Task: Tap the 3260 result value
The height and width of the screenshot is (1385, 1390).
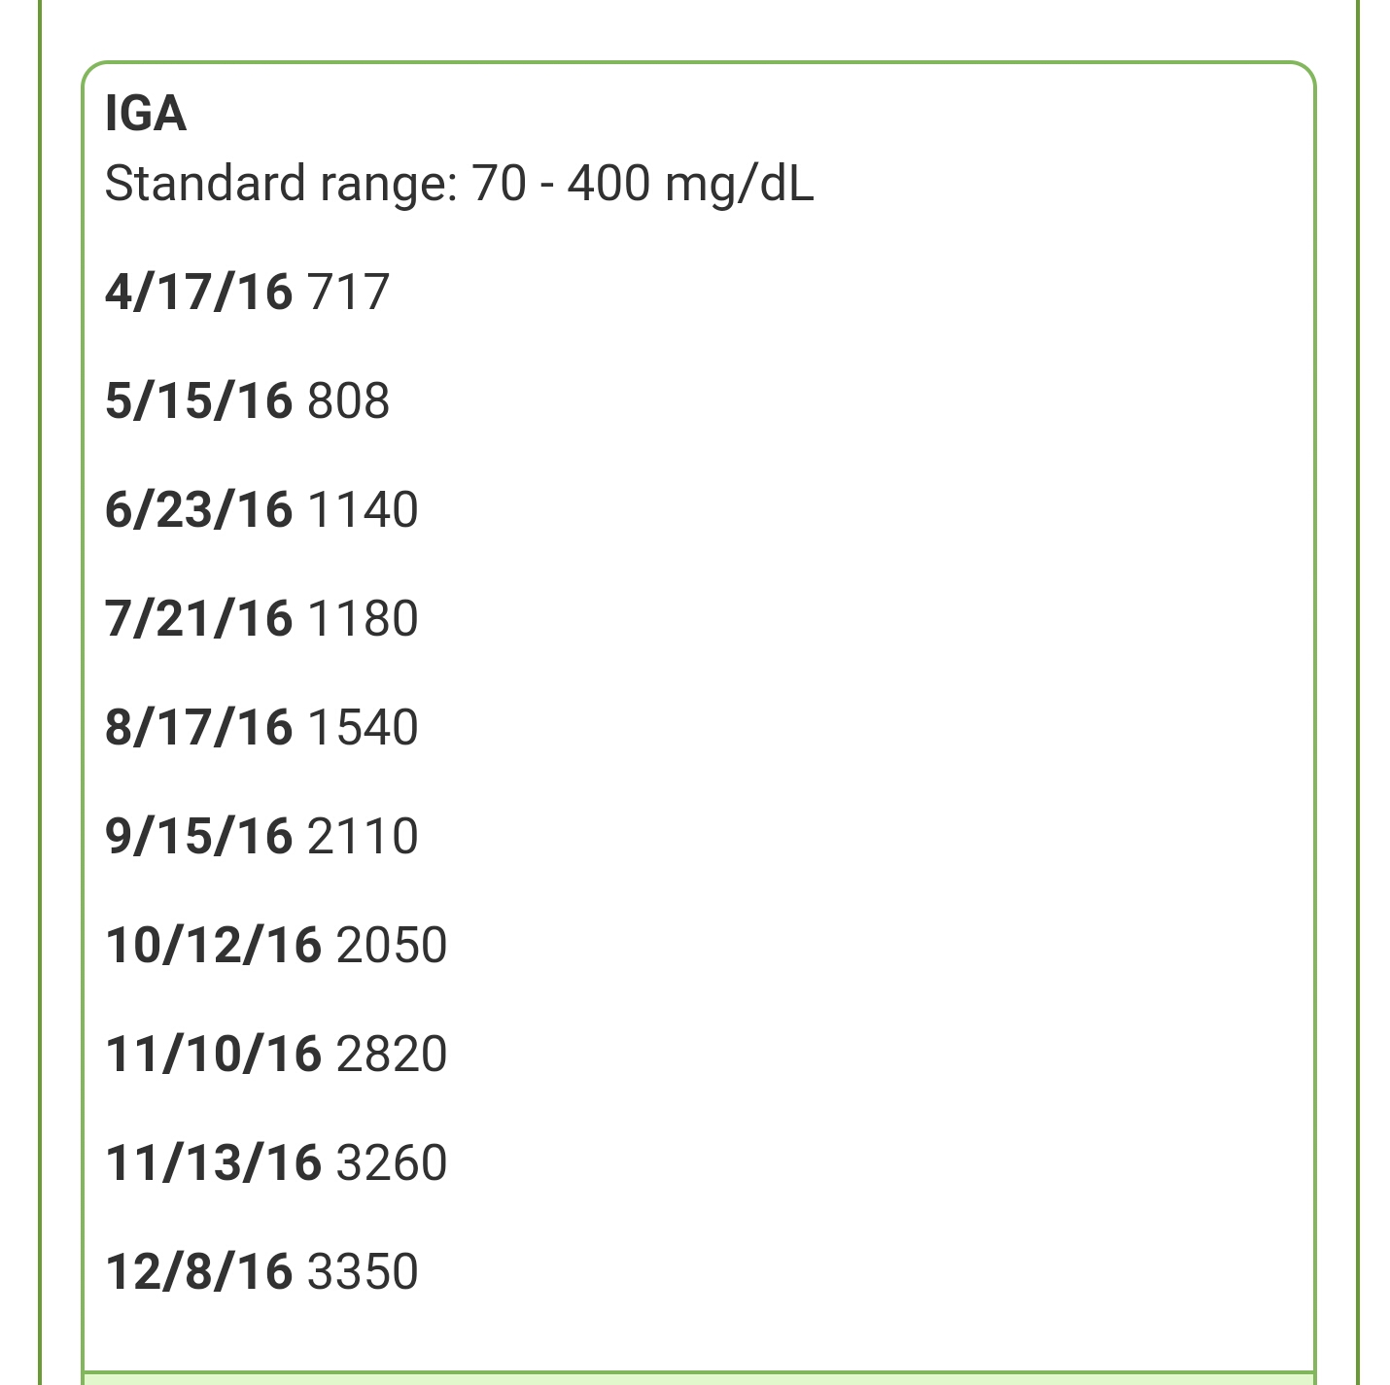Action: click(392, 1163)
